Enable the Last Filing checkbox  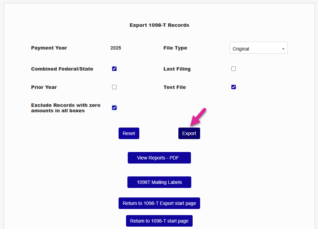click(233, 69)
